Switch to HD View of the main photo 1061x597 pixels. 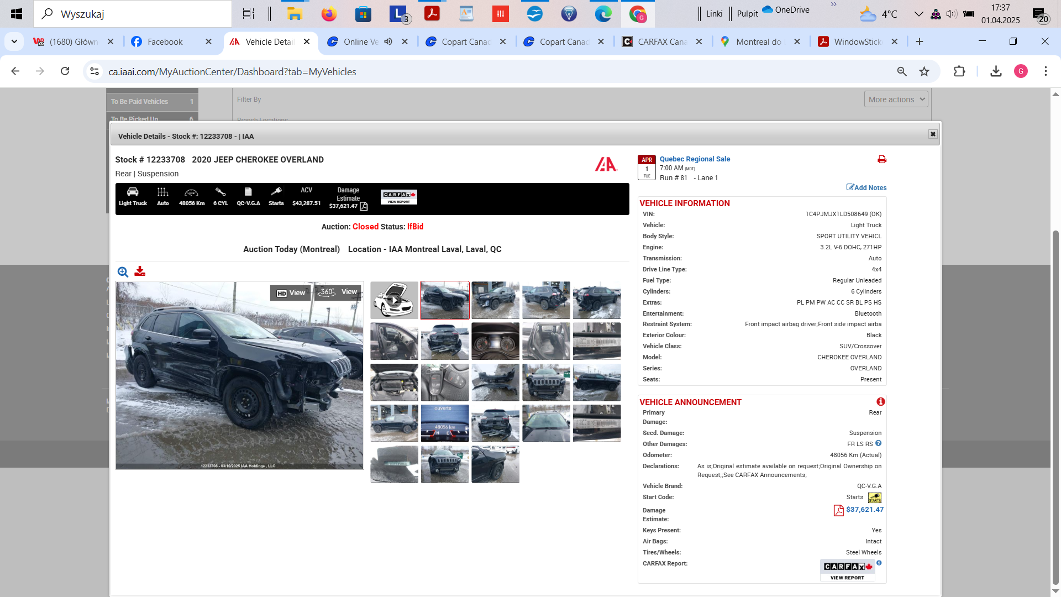(291, 293)
